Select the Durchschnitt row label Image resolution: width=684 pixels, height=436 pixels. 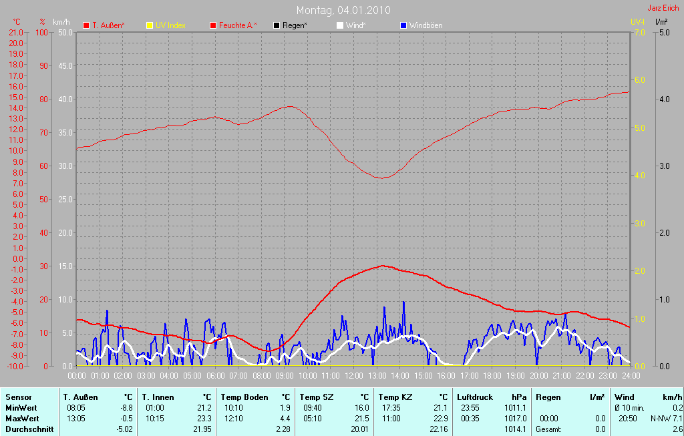click(29, 429)
